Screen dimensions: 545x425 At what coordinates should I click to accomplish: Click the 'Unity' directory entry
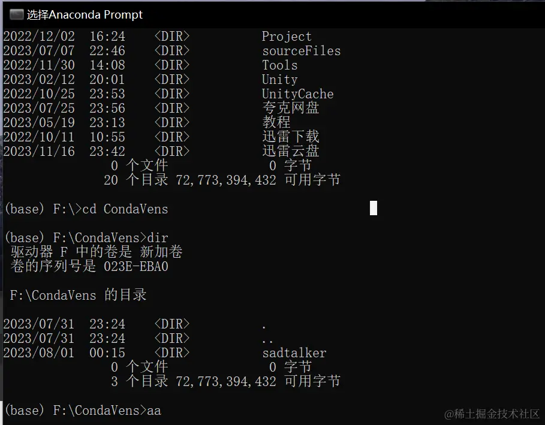tap(279, 80)
